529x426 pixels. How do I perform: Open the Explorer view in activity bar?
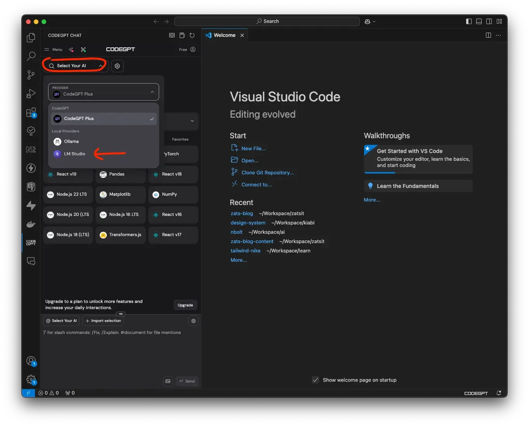(31, 38)
